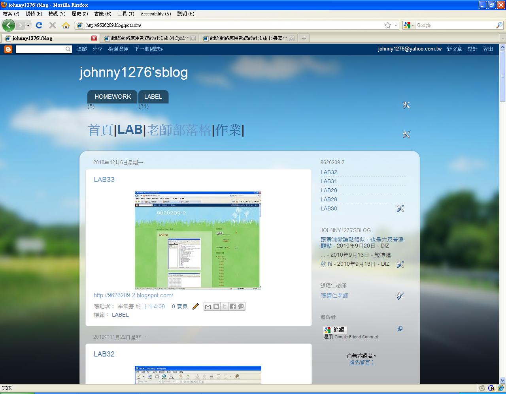Open the 檢視 (V) menu
Viewport: 506px width, 394px height.
click(x=57, y=14)
